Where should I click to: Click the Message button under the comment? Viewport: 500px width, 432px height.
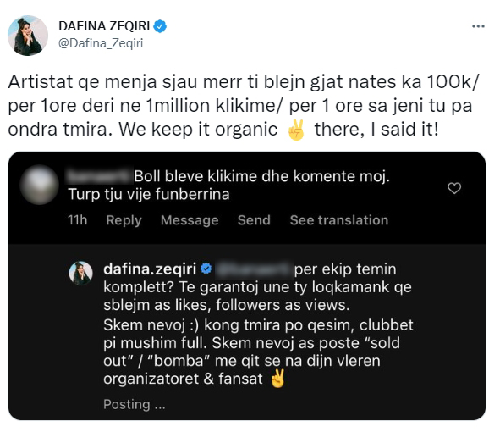point(190,220)
